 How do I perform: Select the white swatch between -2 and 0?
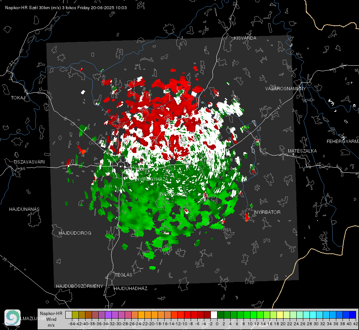214,315
